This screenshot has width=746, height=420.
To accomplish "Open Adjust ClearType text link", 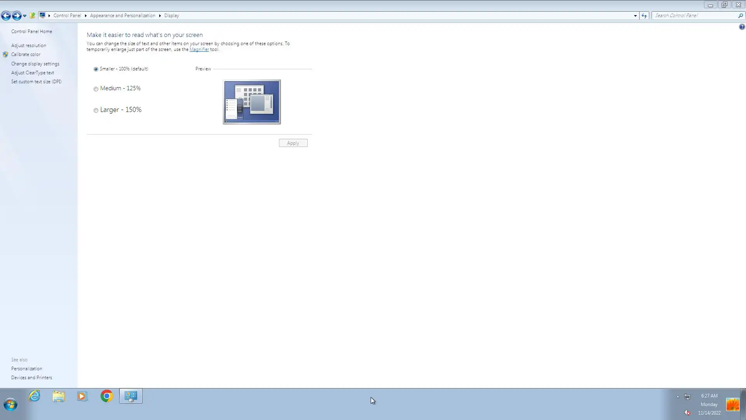I will pyautogui.click(x=33, y=73).
